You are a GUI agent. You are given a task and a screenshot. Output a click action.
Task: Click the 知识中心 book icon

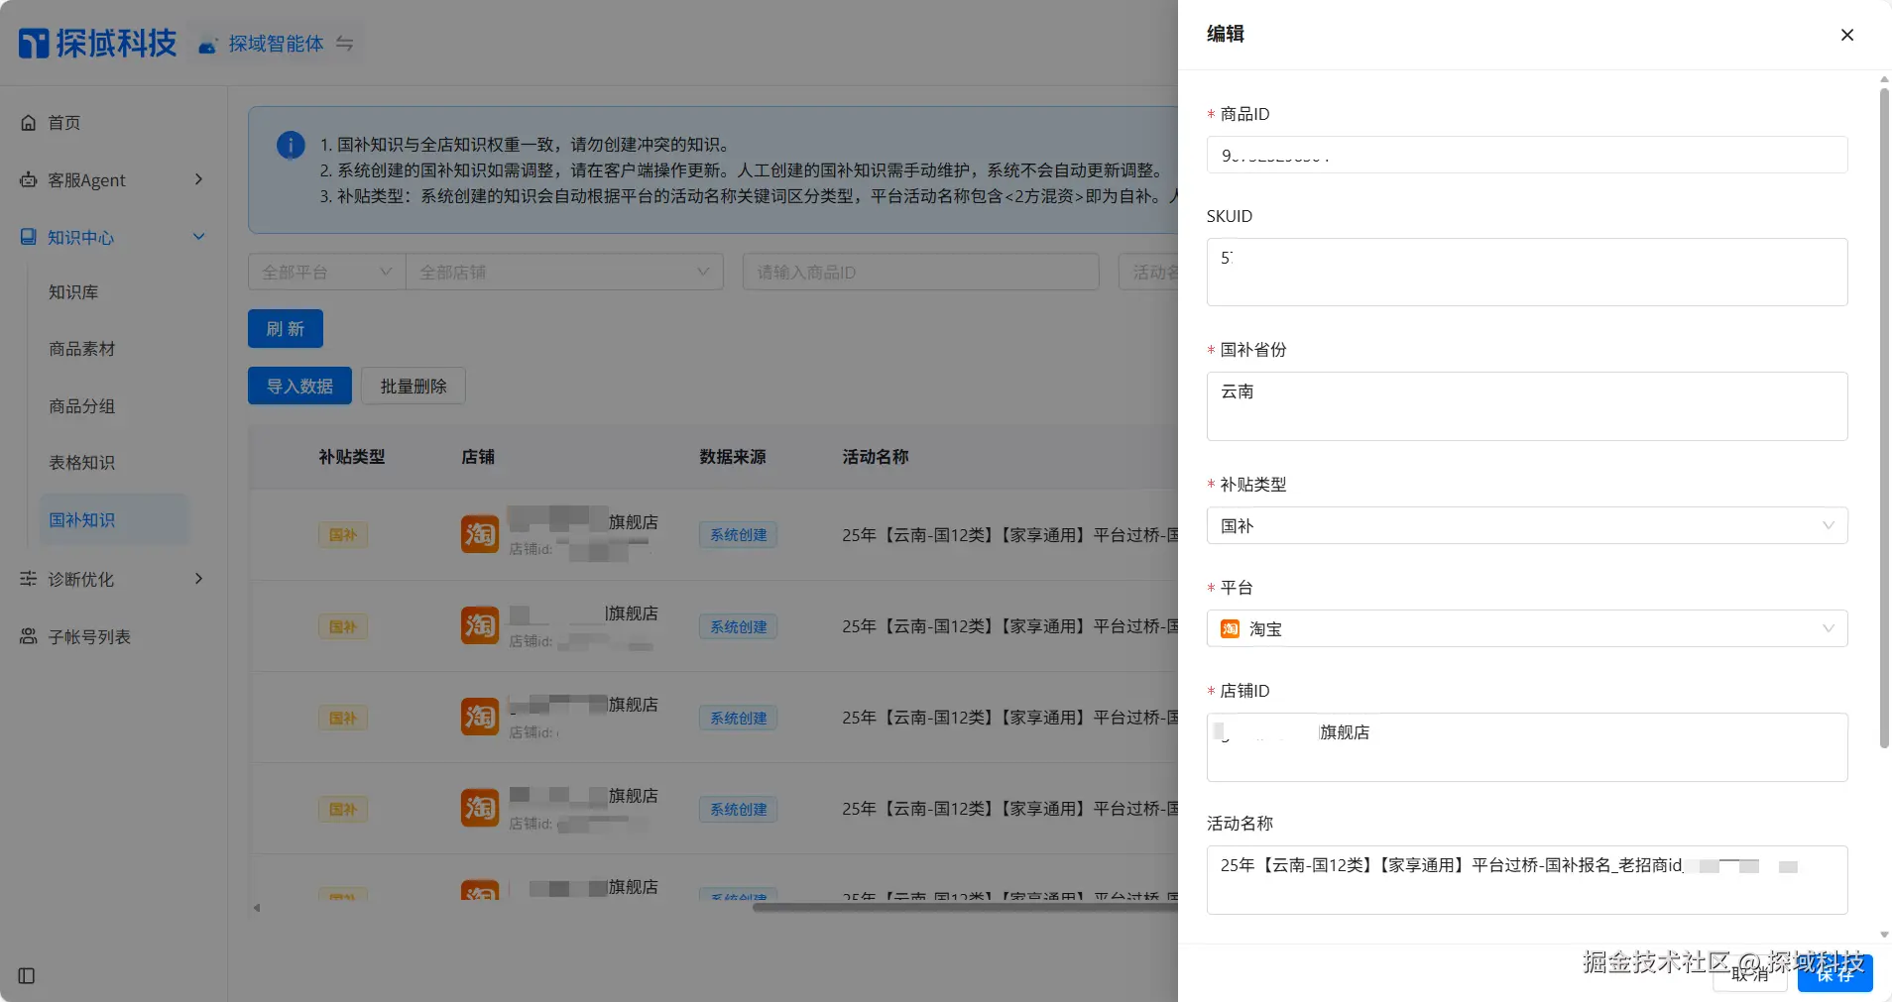[27, 237]
